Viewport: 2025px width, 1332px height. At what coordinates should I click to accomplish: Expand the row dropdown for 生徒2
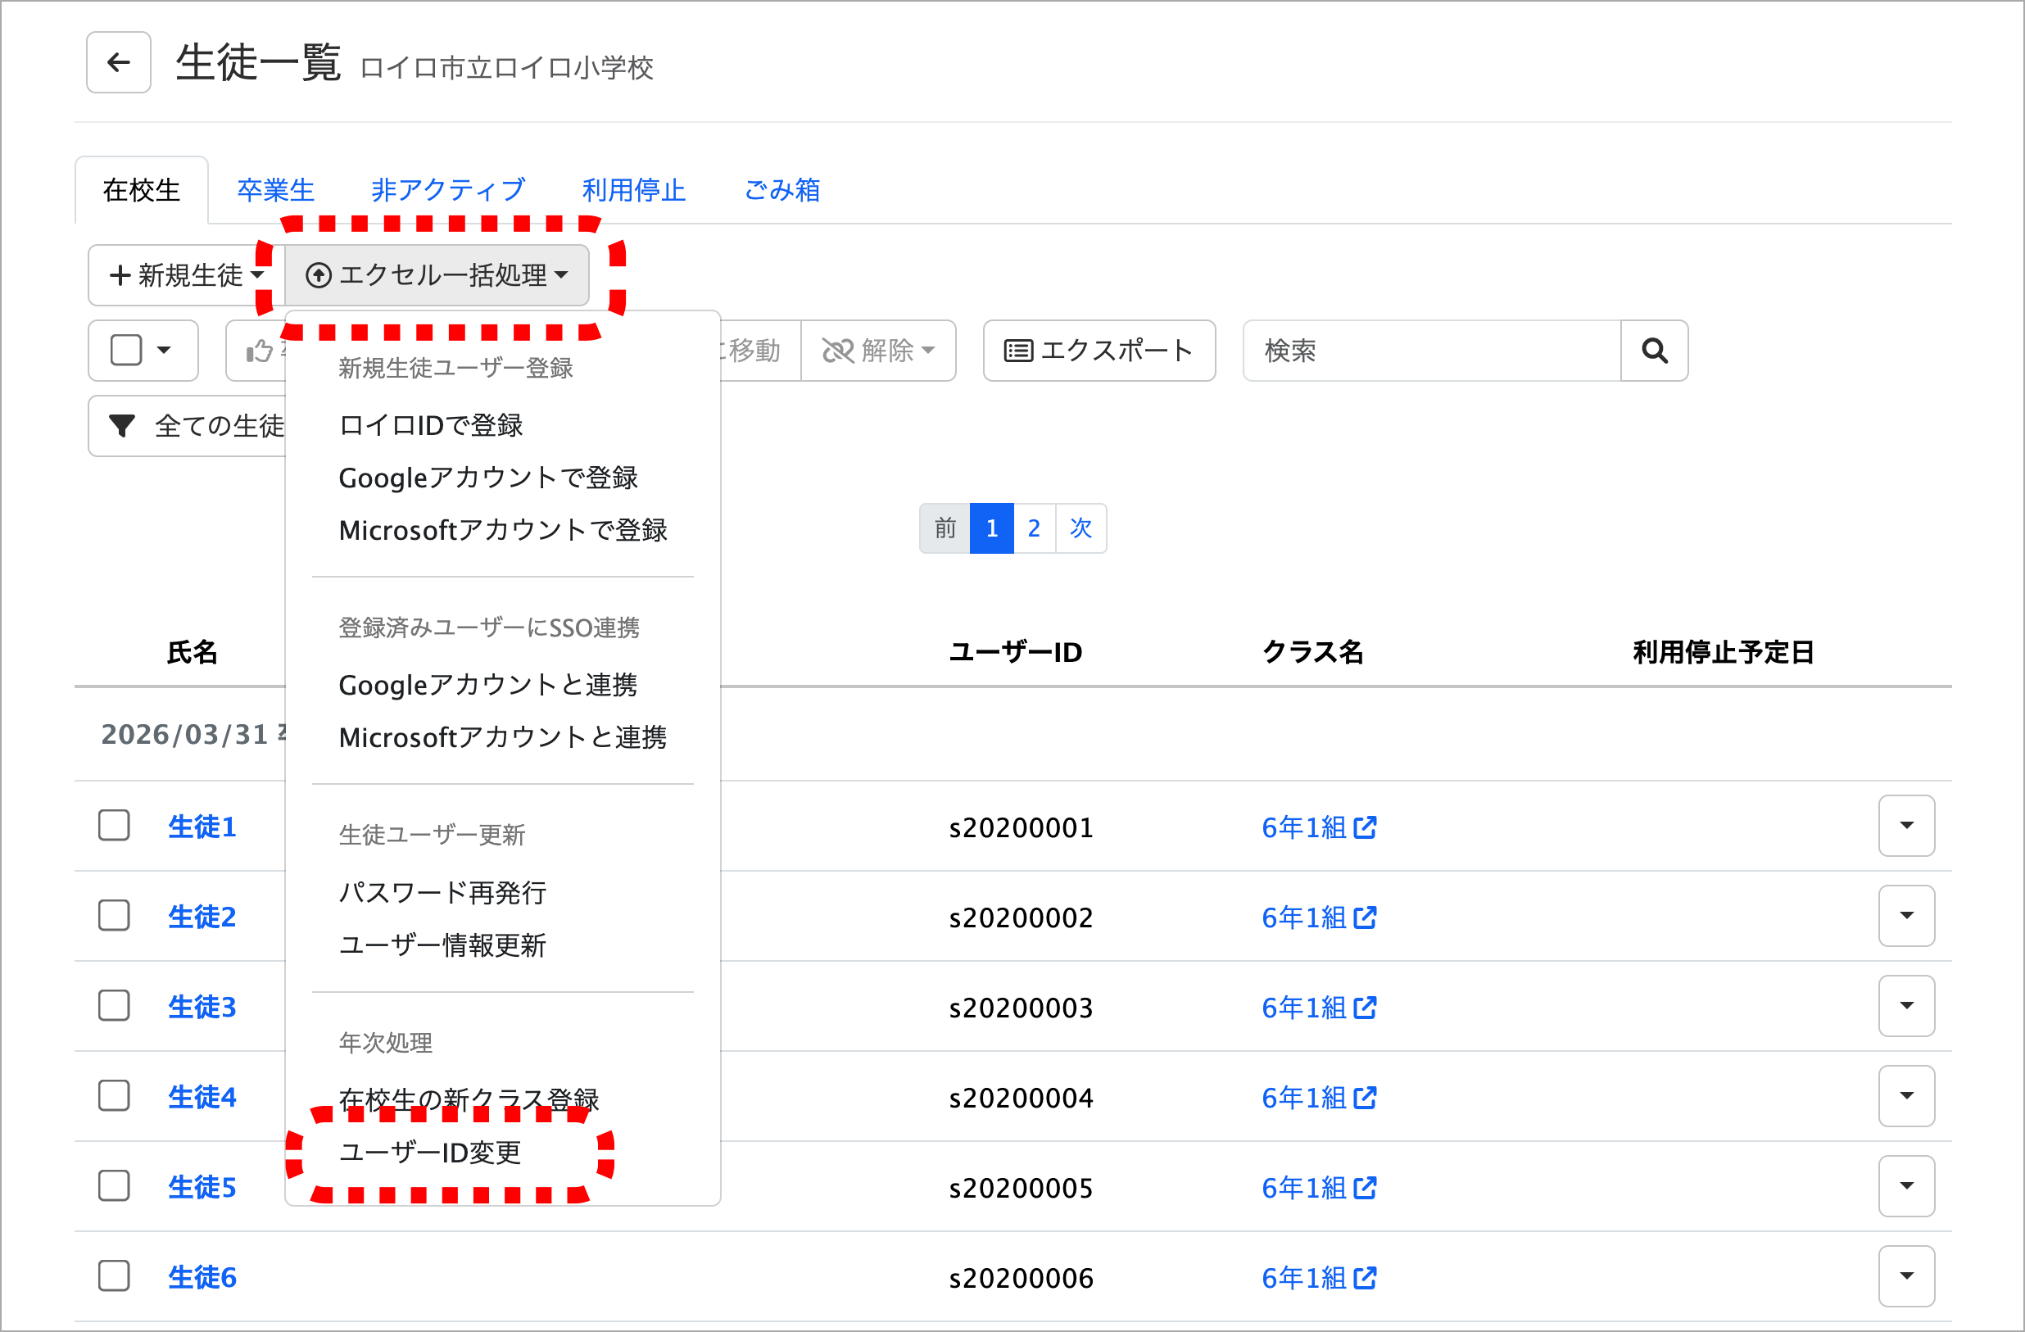tap(1906, 916)
